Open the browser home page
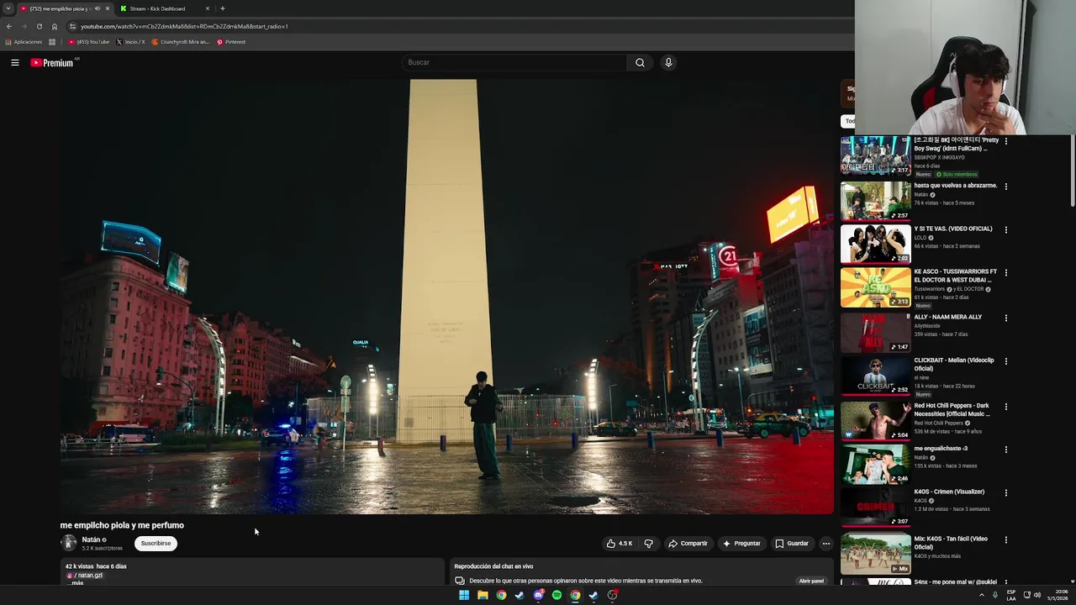The image size is (1076, 605). tap(55, 26)
